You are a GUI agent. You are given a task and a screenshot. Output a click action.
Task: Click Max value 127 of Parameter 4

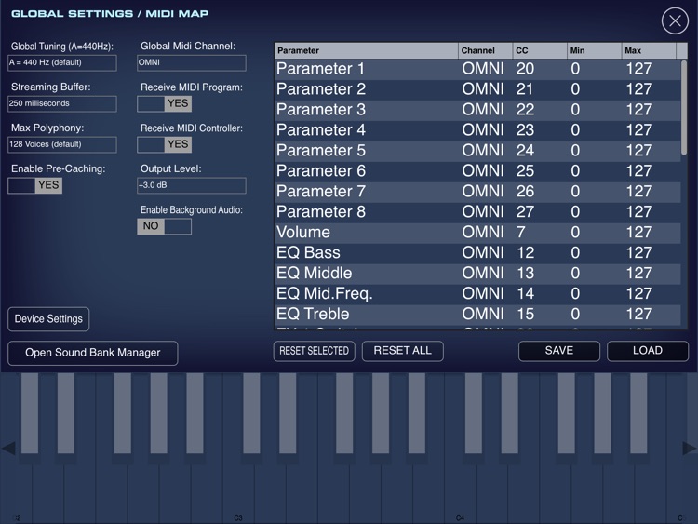(x=639, y=130)
